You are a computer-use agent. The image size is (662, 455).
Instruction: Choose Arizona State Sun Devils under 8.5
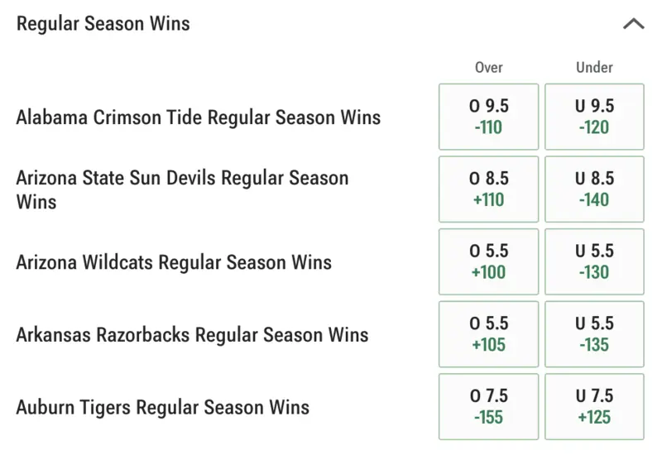coord(594,189)
